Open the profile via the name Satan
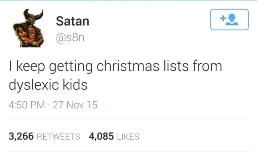This screenshot has width=257, height=156. coord(73,21)
